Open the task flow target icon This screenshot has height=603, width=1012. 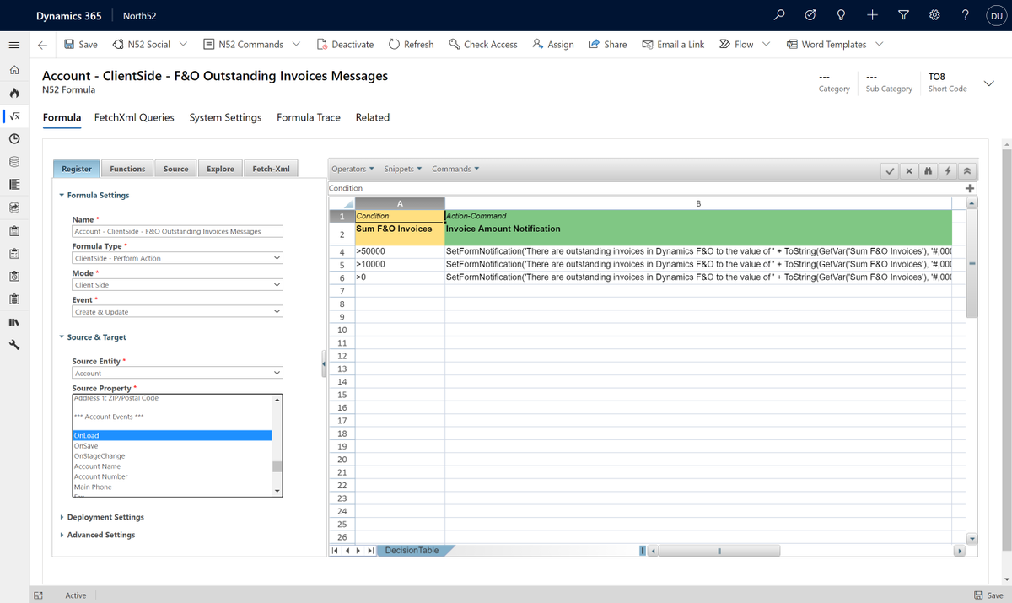tap(810, 15)
